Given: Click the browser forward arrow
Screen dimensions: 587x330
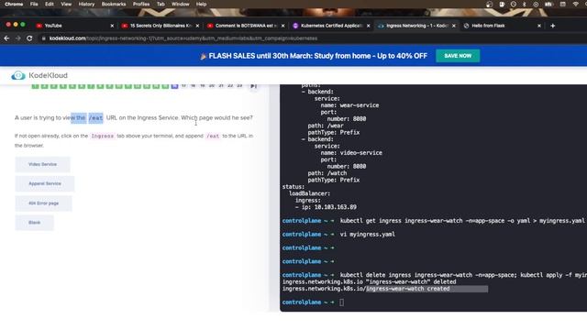Looking at the screenshot, I should tap(17, 38).
